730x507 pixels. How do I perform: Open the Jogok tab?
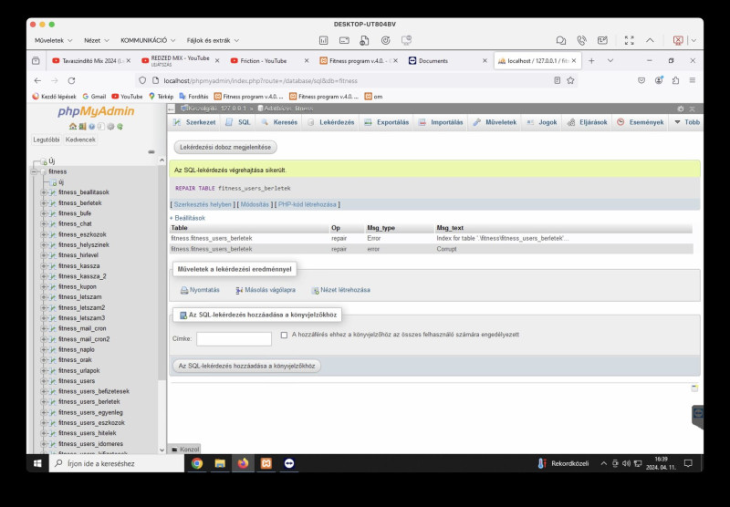(x=542, y=122)
